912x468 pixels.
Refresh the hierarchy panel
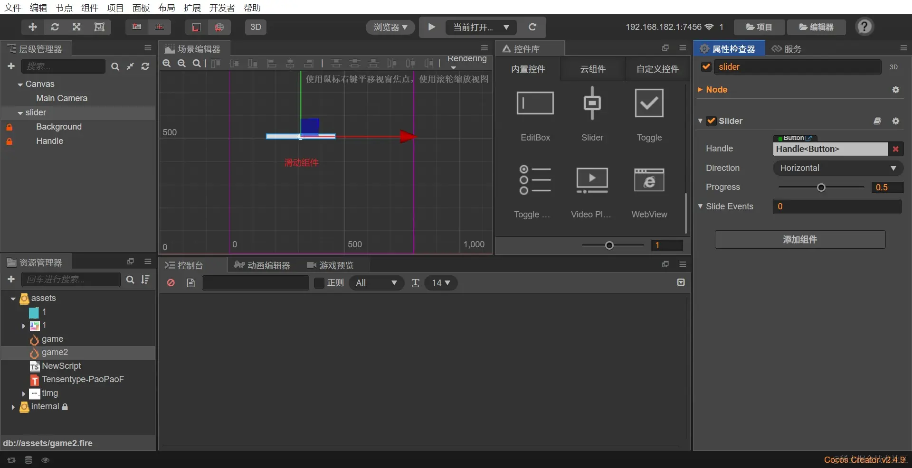(145, 66)
